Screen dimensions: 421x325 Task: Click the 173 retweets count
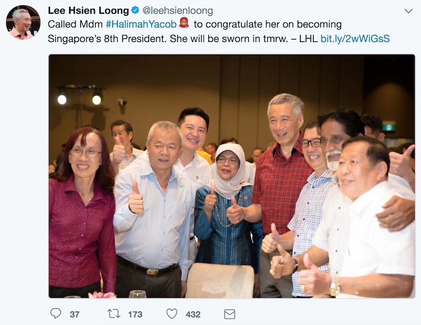coord(135,314)
